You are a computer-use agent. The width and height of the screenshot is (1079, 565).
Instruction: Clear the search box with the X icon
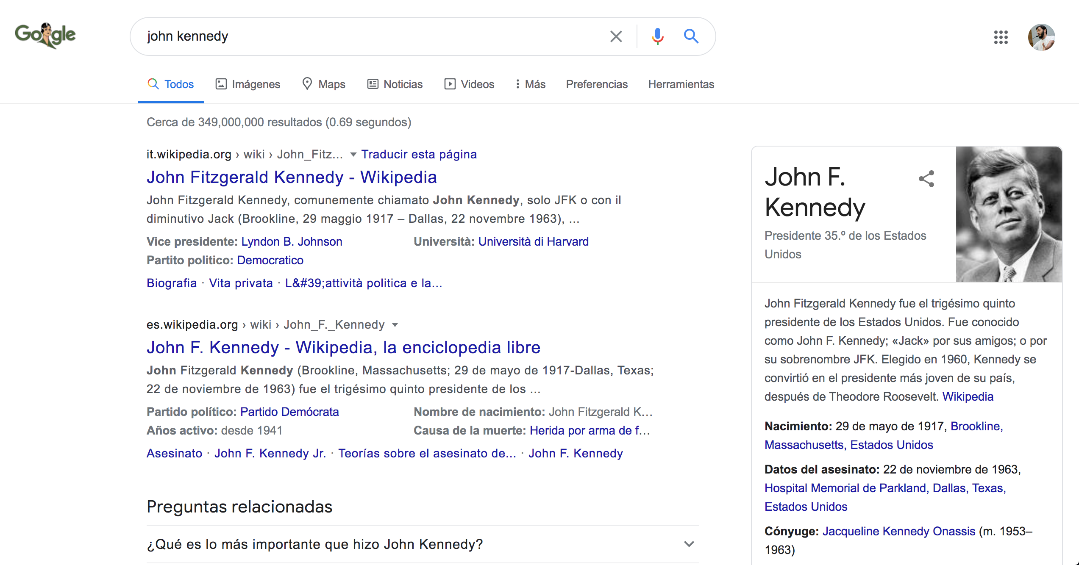point(616,36)
